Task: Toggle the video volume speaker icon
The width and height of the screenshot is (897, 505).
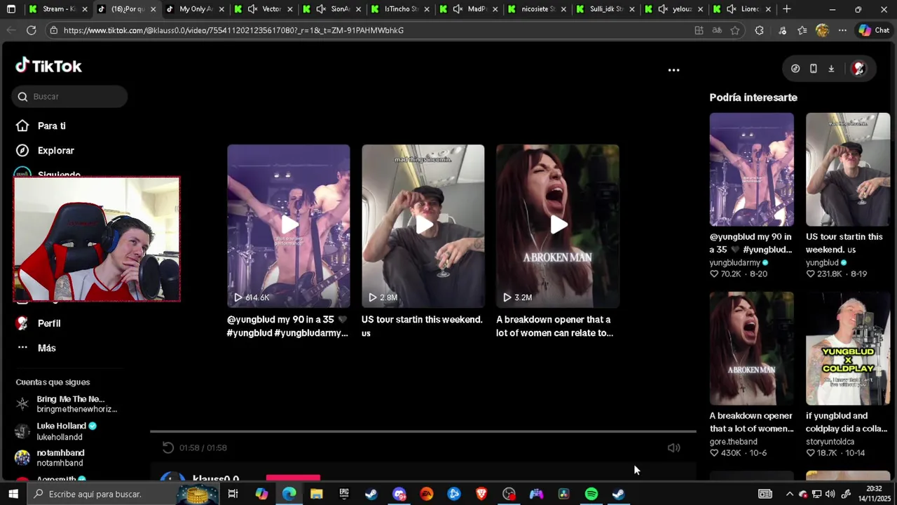Action: tap(673, 447)
